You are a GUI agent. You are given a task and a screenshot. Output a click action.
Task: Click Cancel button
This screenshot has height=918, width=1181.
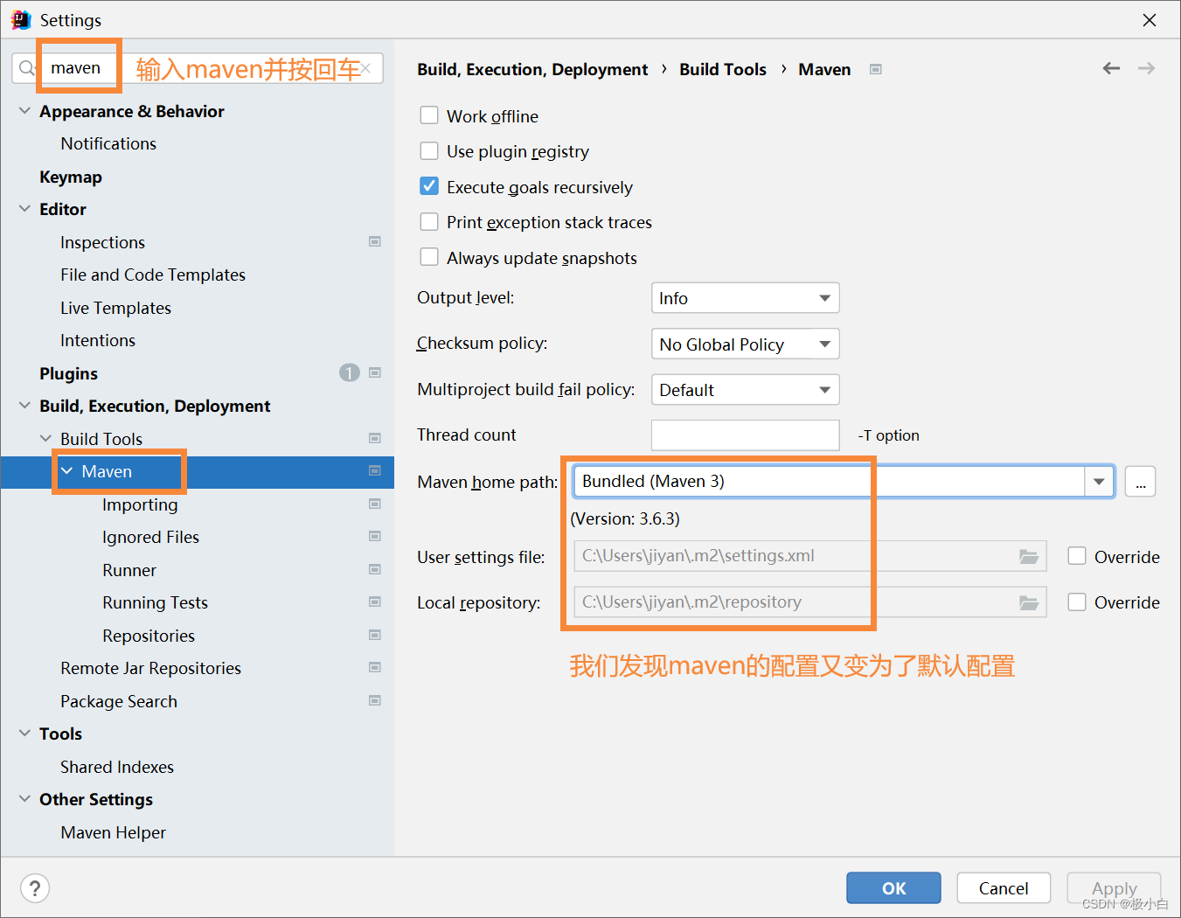tap(1004, 888)
